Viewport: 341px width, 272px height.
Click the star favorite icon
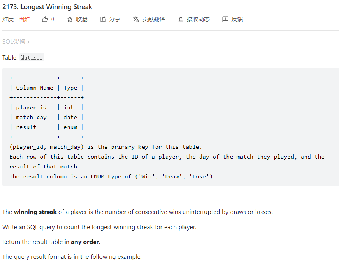pyautogui.click(x=70, y=19)
